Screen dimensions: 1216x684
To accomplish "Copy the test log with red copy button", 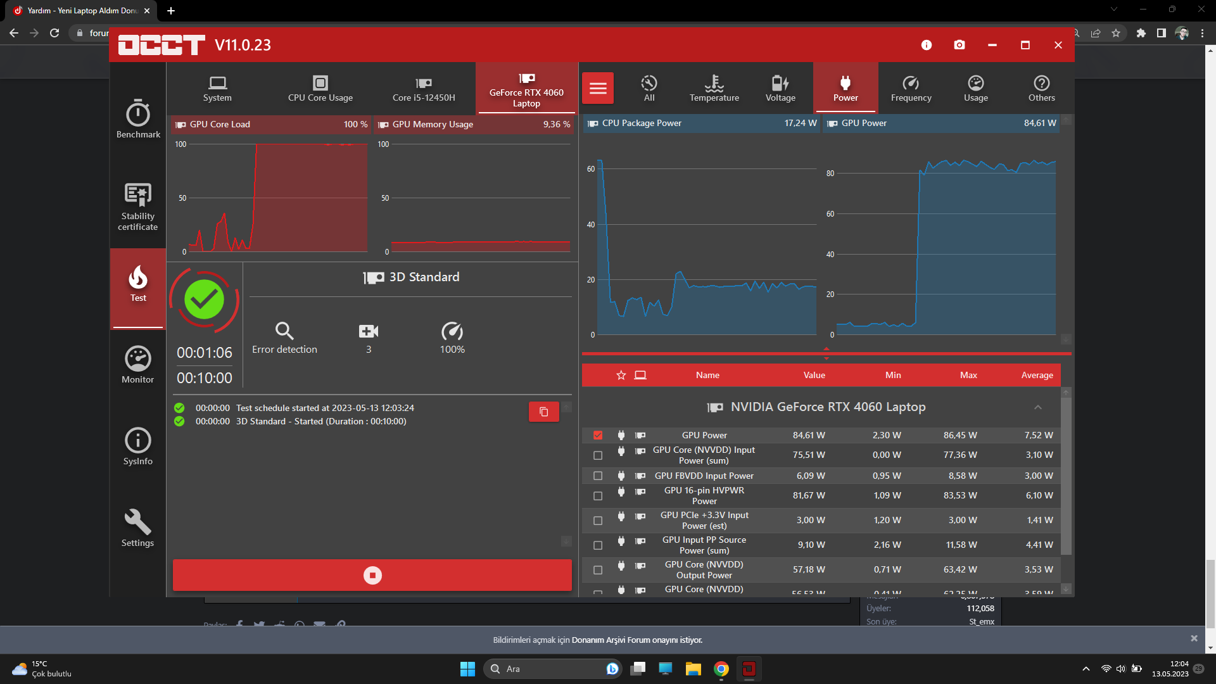I will (544, 412).
